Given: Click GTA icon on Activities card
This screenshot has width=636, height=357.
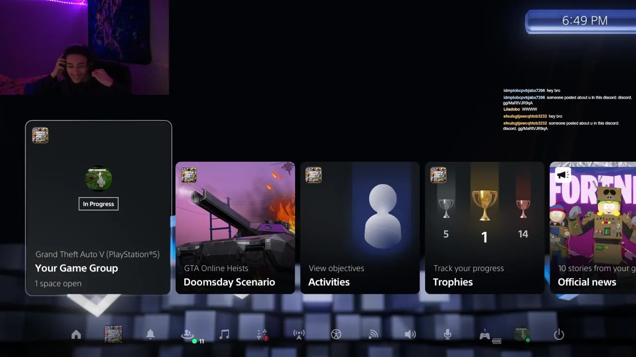Looking at the screenshot, I should tap(314, 175).
